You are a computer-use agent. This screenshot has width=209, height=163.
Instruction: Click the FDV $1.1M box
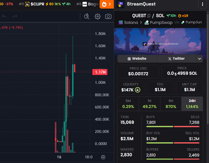(x=160, y=88)
